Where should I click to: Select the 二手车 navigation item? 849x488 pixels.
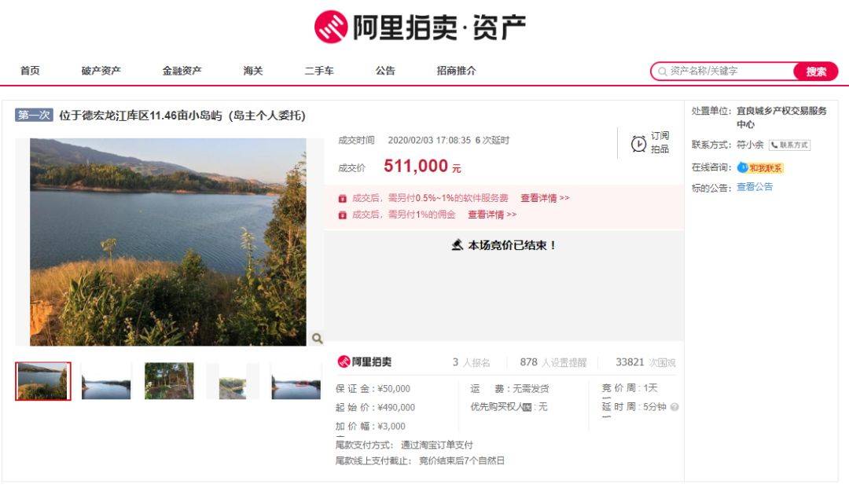click(x=319, y=71)
